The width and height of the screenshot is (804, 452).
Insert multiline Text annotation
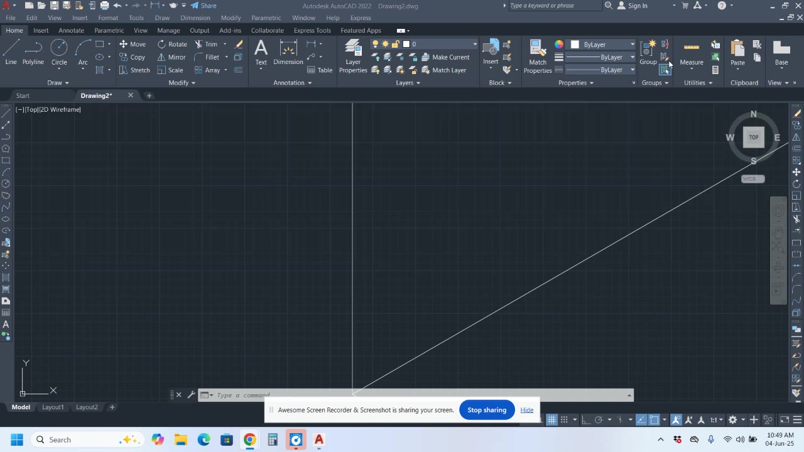261,53
